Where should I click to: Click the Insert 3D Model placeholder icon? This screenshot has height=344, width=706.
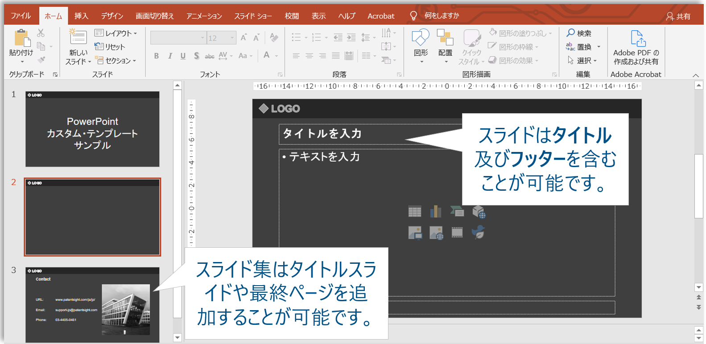(479, 212)
